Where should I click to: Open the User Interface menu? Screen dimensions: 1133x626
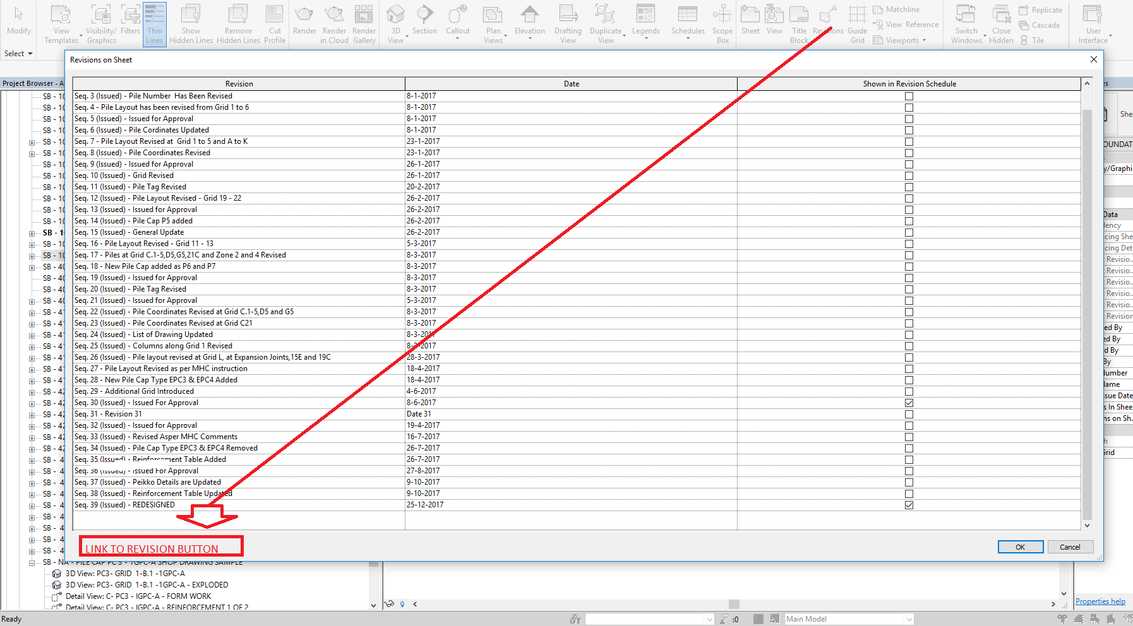[1093, 24]
